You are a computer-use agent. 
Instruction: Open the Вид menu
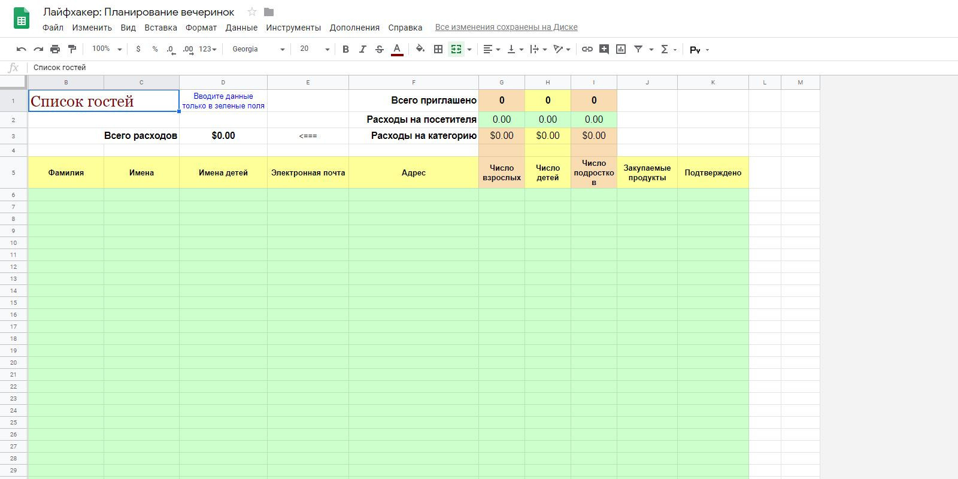coord(128,28)
